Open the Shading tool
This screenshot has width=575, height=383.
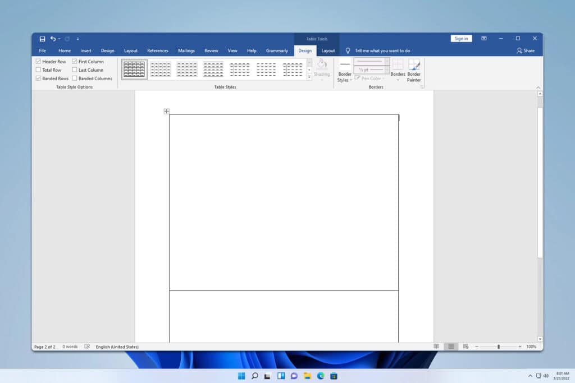pos(322,68)
